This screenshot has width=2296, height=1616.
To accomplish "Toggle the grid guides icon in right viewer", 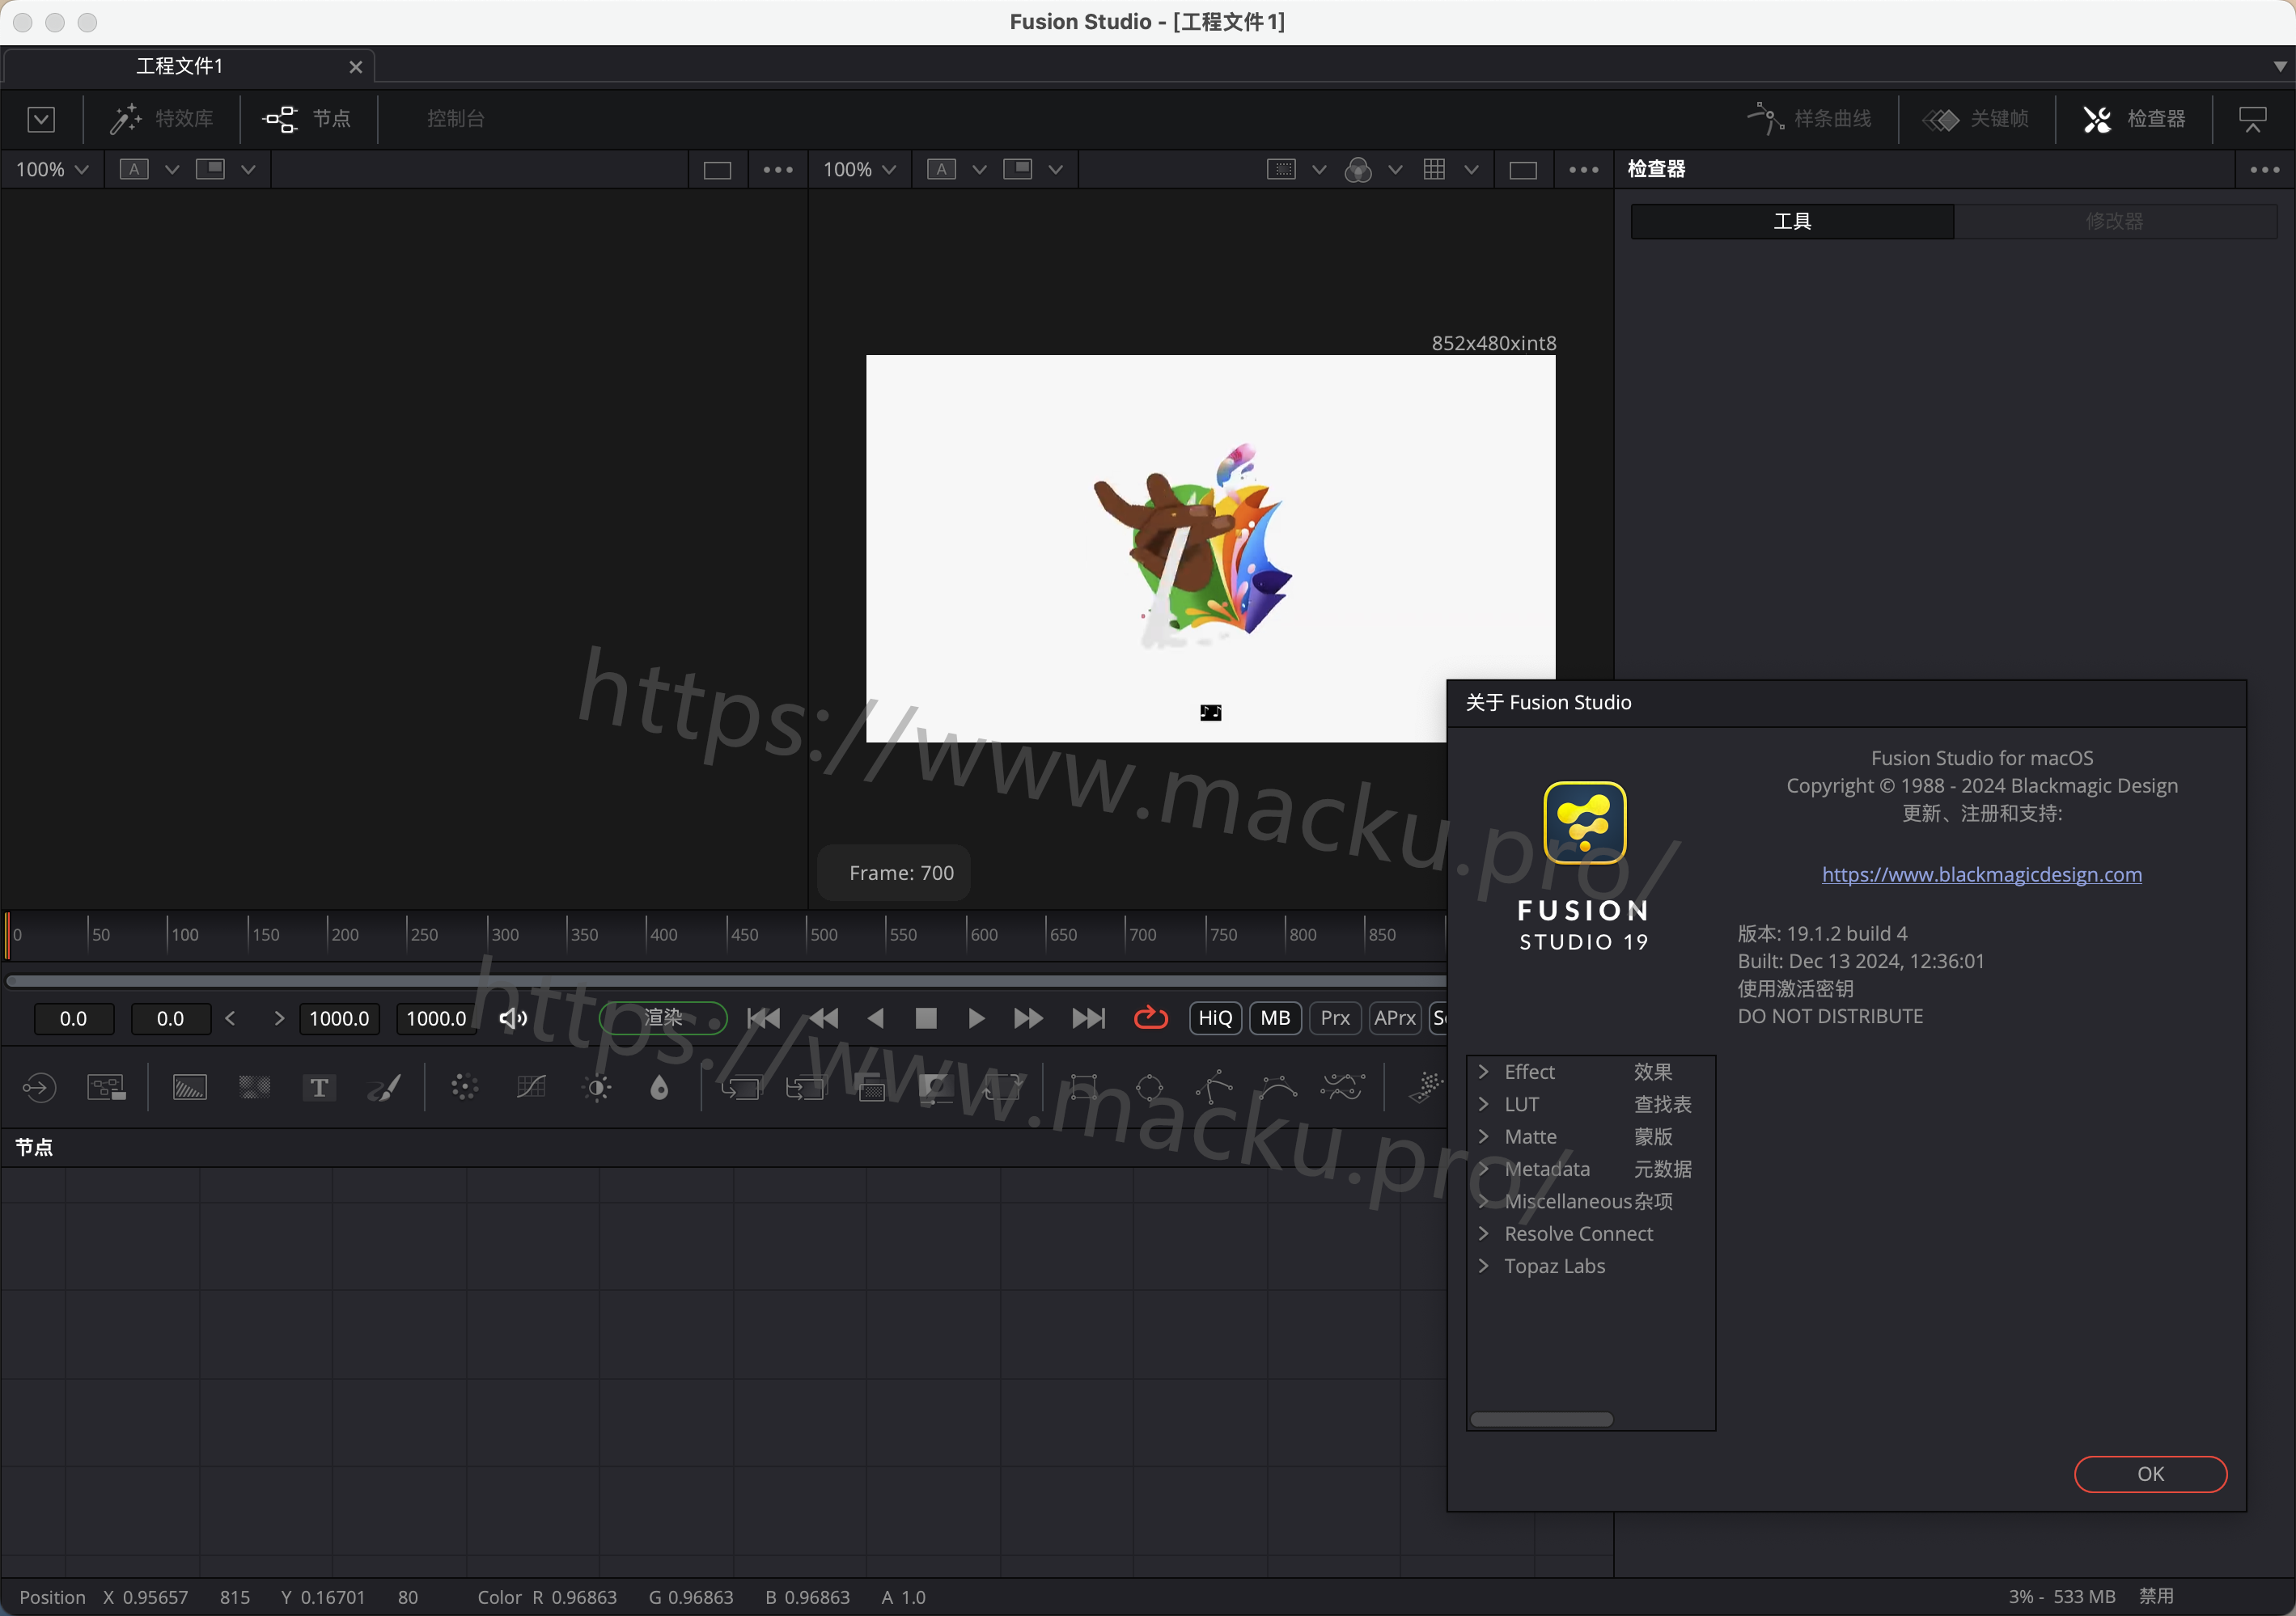I will [x=1434, y=169].
